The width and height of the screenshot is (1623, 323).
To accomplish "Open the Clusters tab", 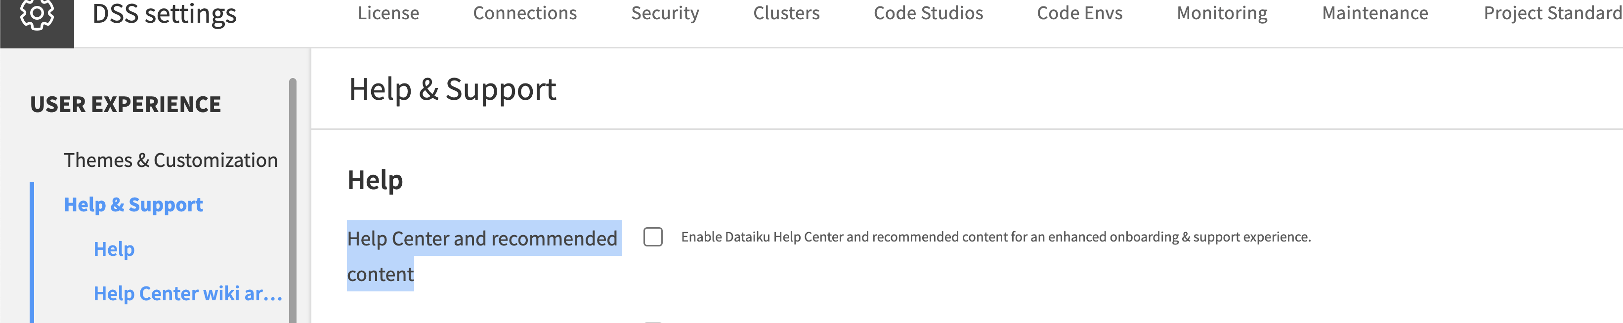I will (786, 13).
